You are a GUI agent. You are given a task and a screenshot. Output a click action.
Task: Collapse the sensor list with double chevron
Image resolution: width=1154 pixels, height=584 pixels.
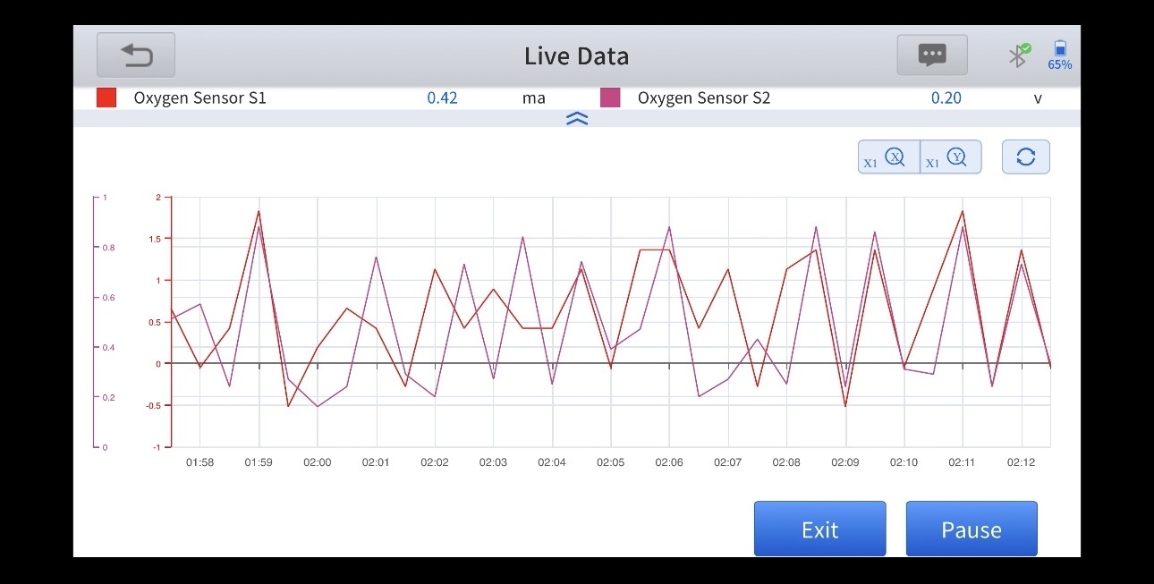(x=577, y=118)
